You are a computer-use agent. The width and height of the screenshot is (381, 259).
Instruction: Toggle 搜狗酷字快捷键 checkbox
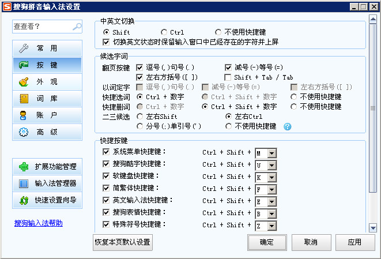pos(106,164)
